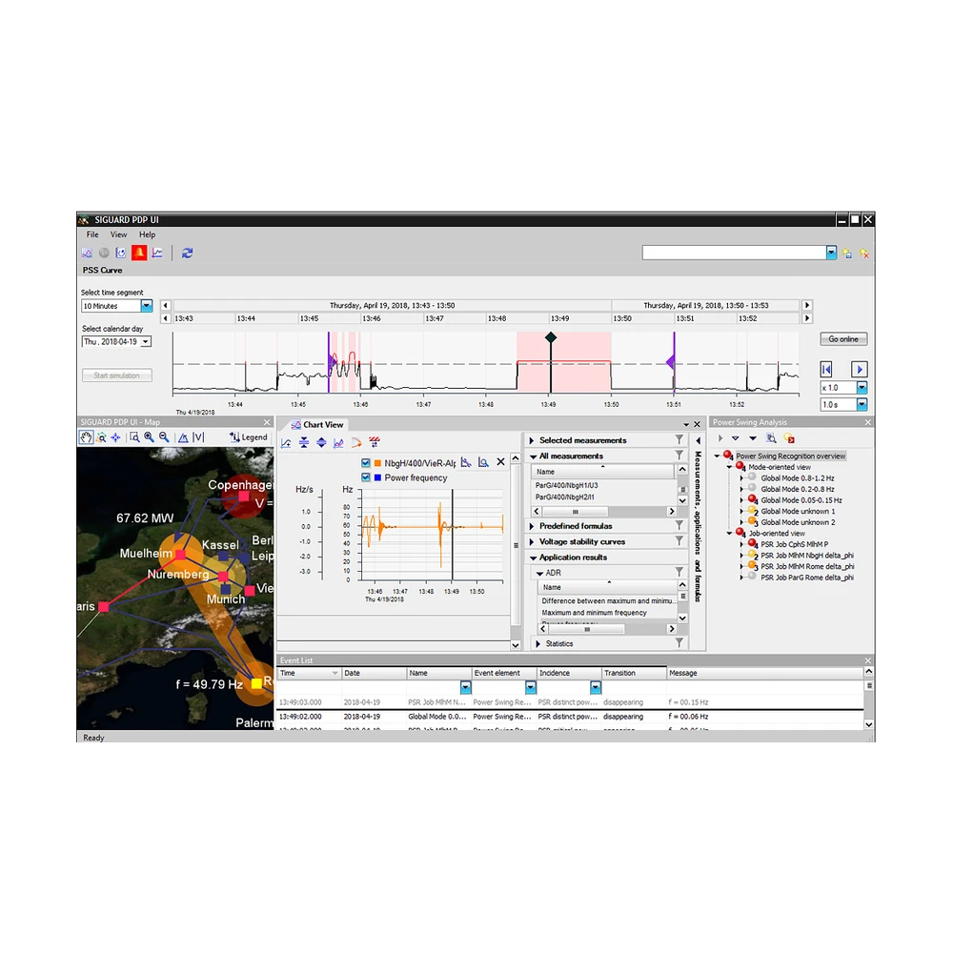Image resolution: width=953 pixels, height=953 pixels.
Task: Remove the chart with the X next to NbgH legend
Action: point(501,462)
